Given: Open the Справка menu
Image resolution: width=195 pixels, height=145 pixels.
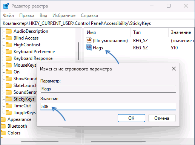Looking at the screenshot, I should click(89, 15).
